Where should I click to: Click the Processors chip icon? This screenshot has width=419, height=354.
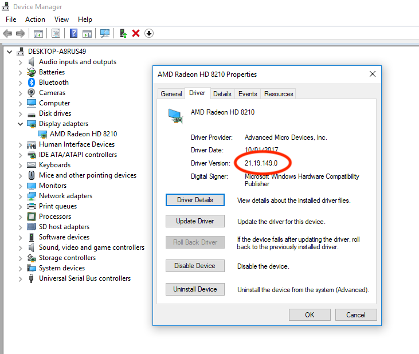tap(32, 217)
